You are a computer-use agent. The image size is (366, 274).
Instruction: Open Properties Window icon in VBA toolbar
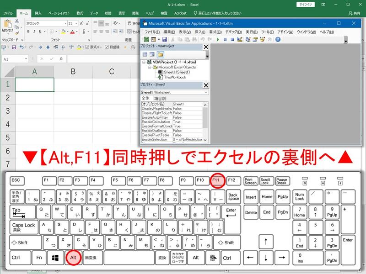tap(255, 39)
